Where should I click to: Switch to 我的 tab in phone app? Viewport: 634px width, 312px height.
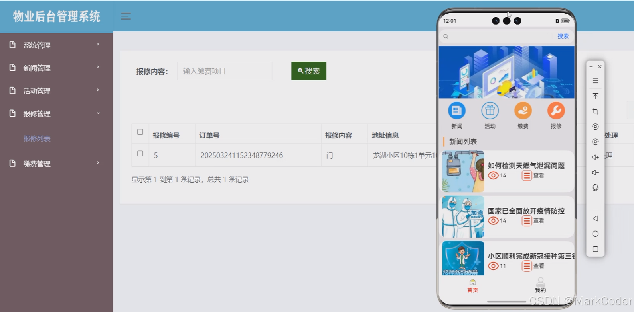click(540, 286)
